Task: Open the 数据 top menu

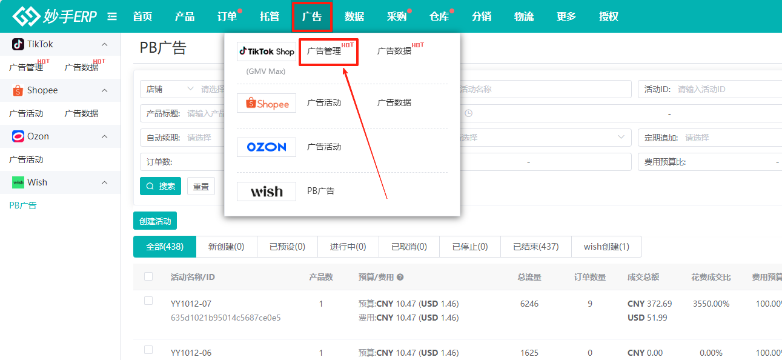Action: click(x=354, y=16)
